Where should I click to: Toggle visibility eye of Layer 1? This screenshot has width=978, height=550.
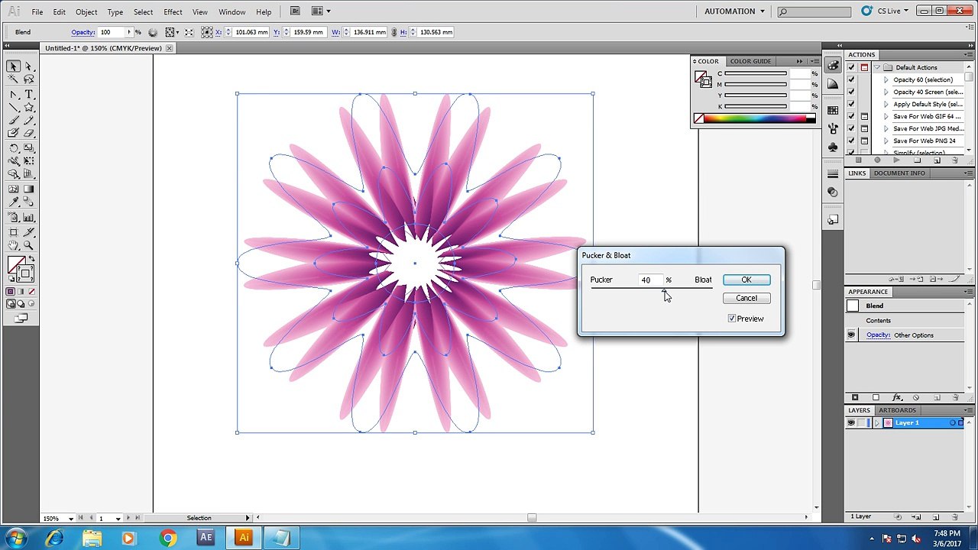tap(851, 422)
